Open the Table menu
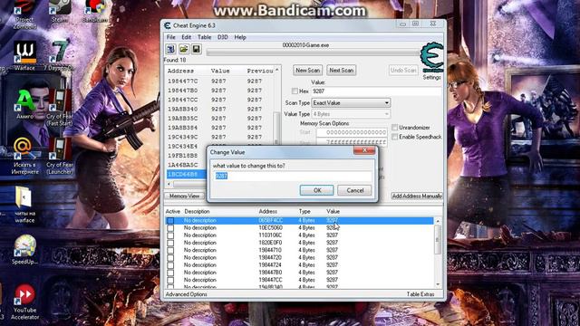The width and height of the screenshot is (580, 326). 204,37
